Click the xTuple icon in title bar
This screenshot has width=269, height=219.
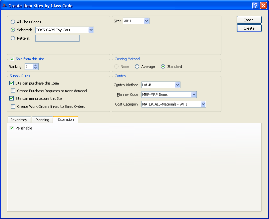5,5
